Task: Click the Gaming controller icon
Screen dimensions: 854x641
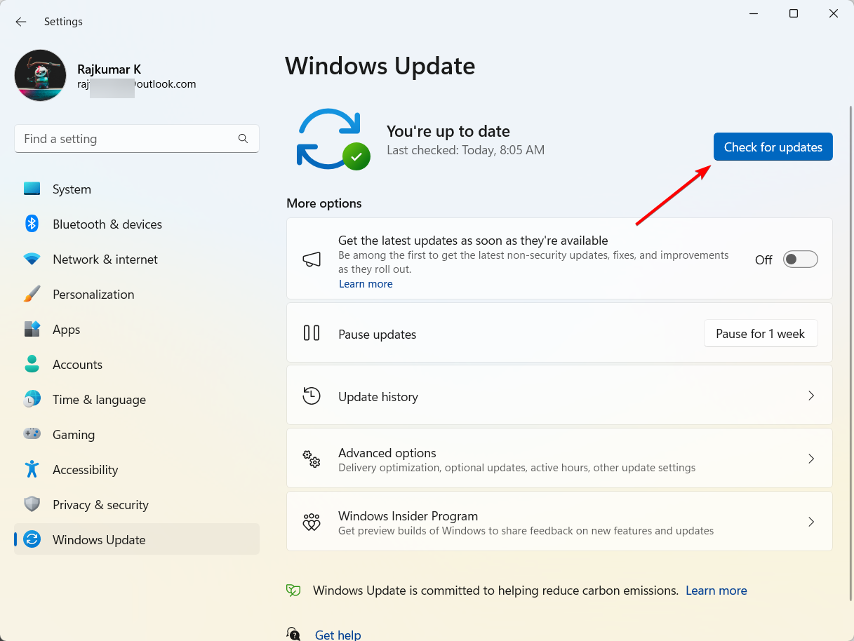Action: point(32,434)
